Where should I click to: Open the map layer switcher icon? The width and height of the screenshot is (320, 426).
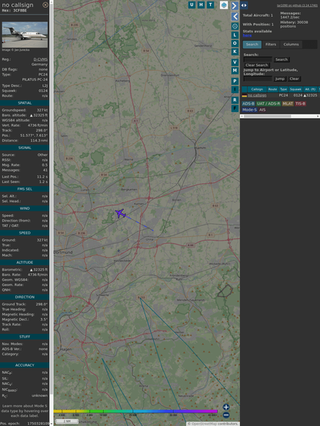pos(224,5)
